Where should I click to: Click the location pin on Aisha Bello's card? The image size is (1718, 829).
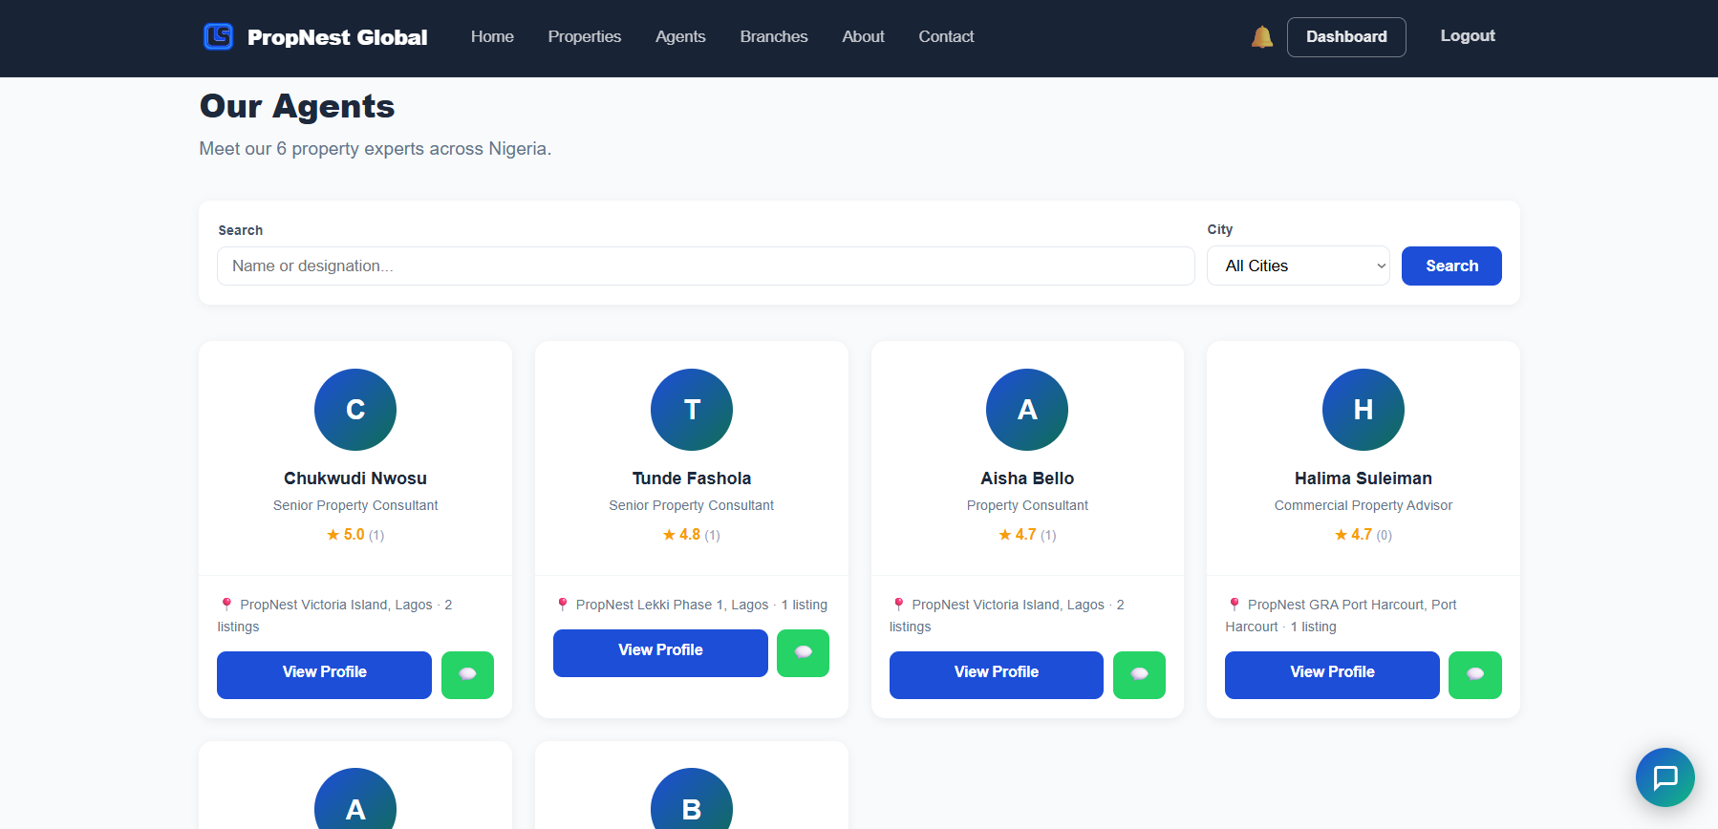899,605
